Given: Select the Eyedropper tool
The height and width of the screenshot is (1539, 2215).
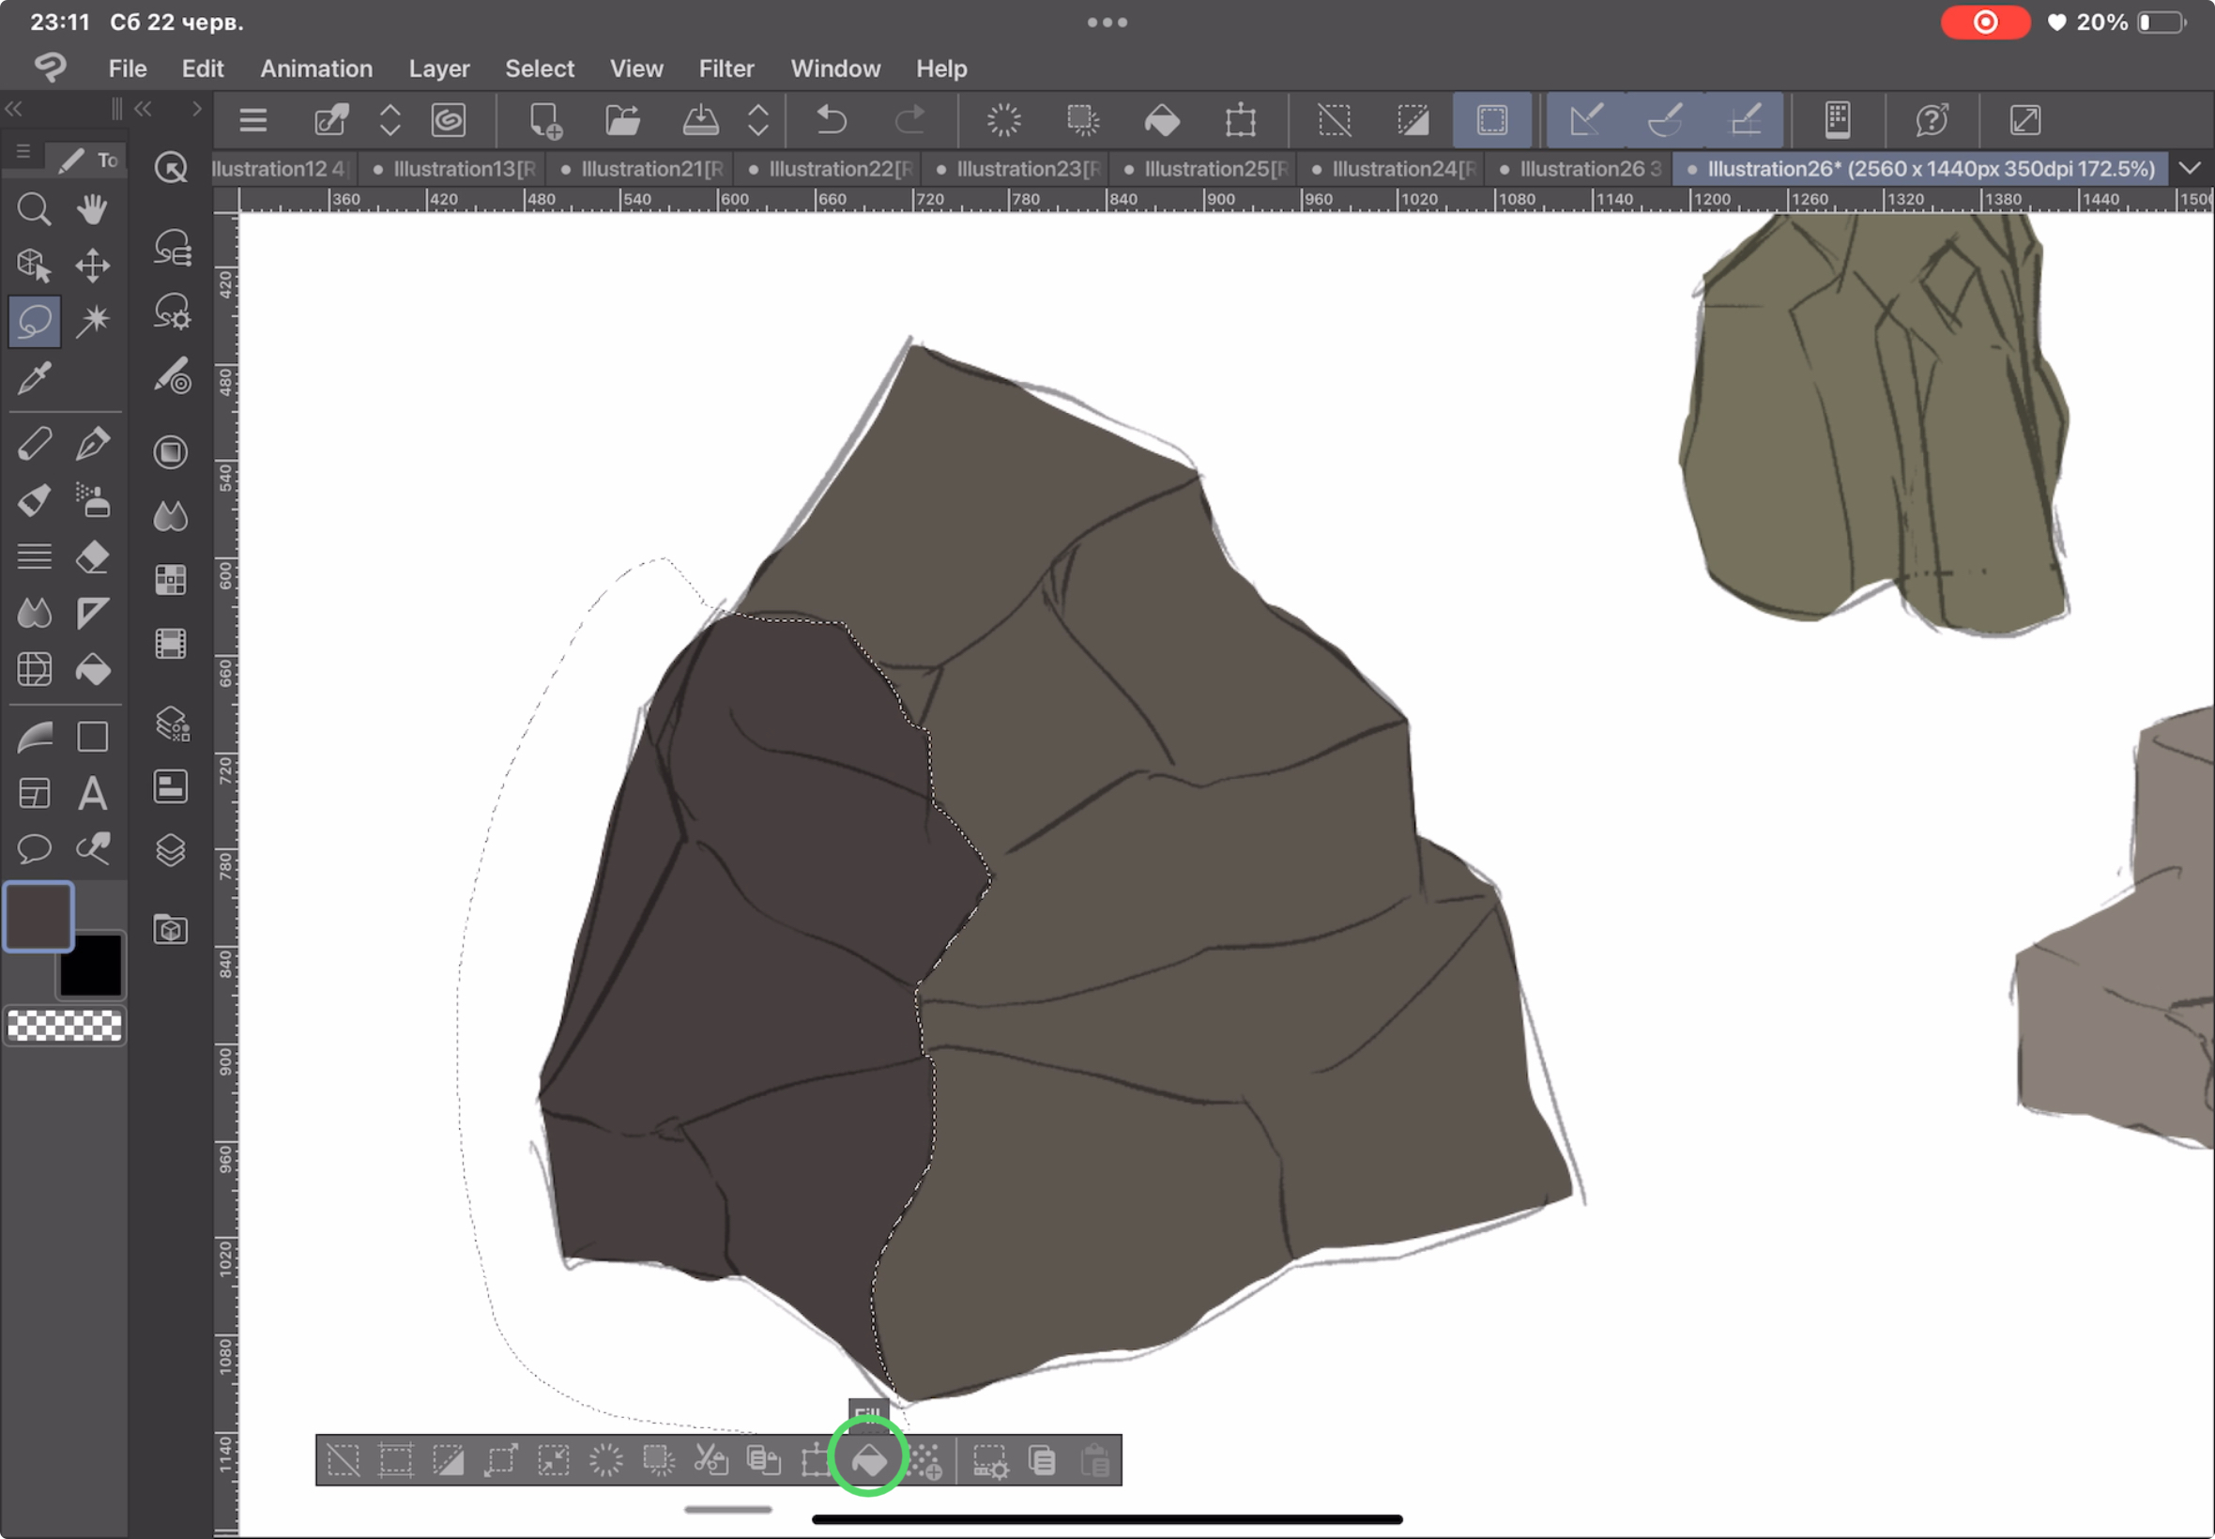Looking at the screenshot, I should tap(35, 377).
